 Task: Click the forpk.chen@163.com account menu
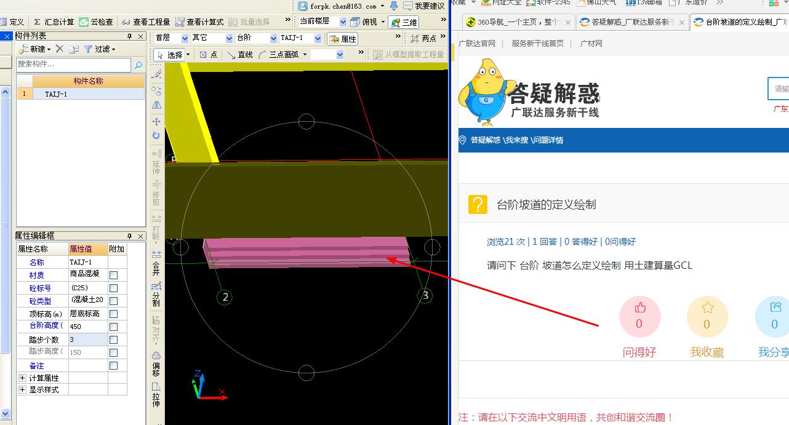[x=342, y=6]
